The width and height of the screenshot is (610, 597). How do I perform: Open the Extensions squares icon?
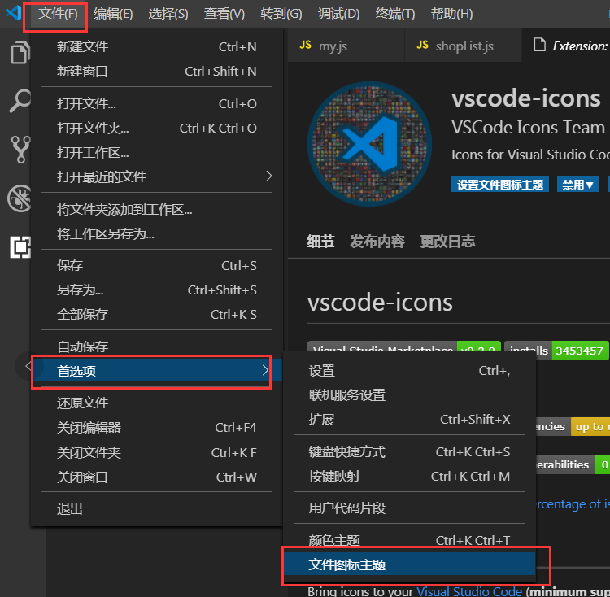[20, 247]
